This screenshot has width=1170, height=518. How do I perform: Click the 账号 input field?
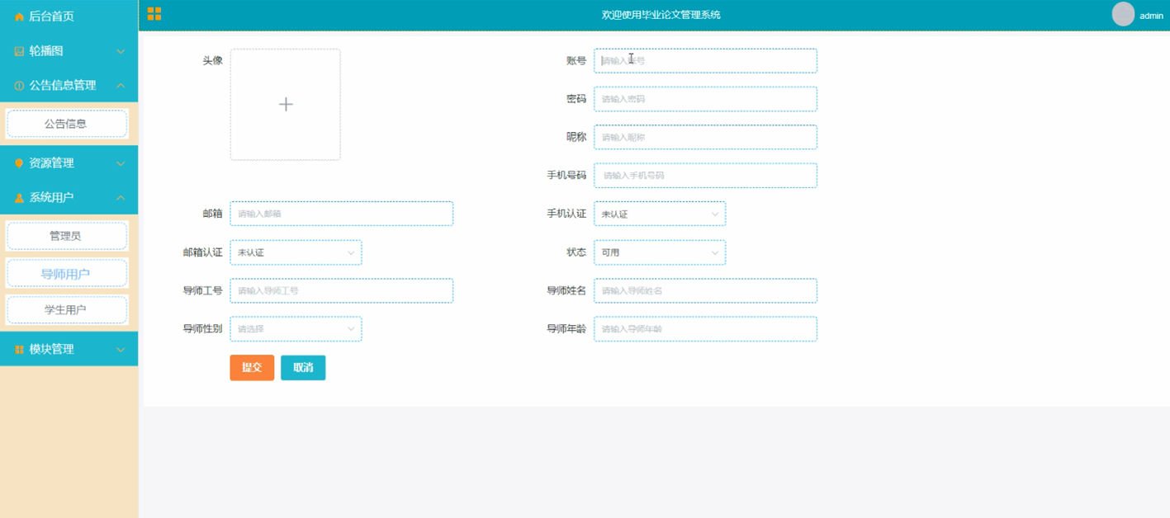[705, 60]
